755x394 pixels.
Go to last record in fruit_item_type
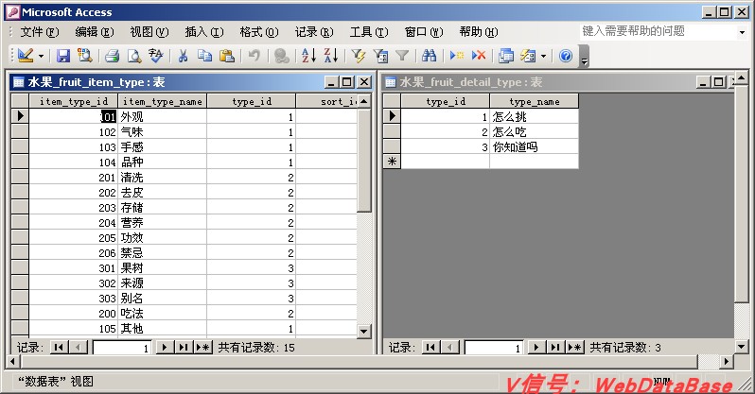pos(184,348)
